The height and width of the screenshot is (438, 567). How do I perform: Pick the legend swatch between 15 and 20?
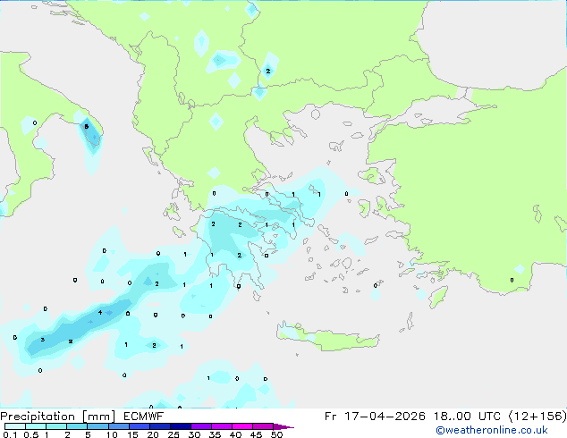pos(140,426)
